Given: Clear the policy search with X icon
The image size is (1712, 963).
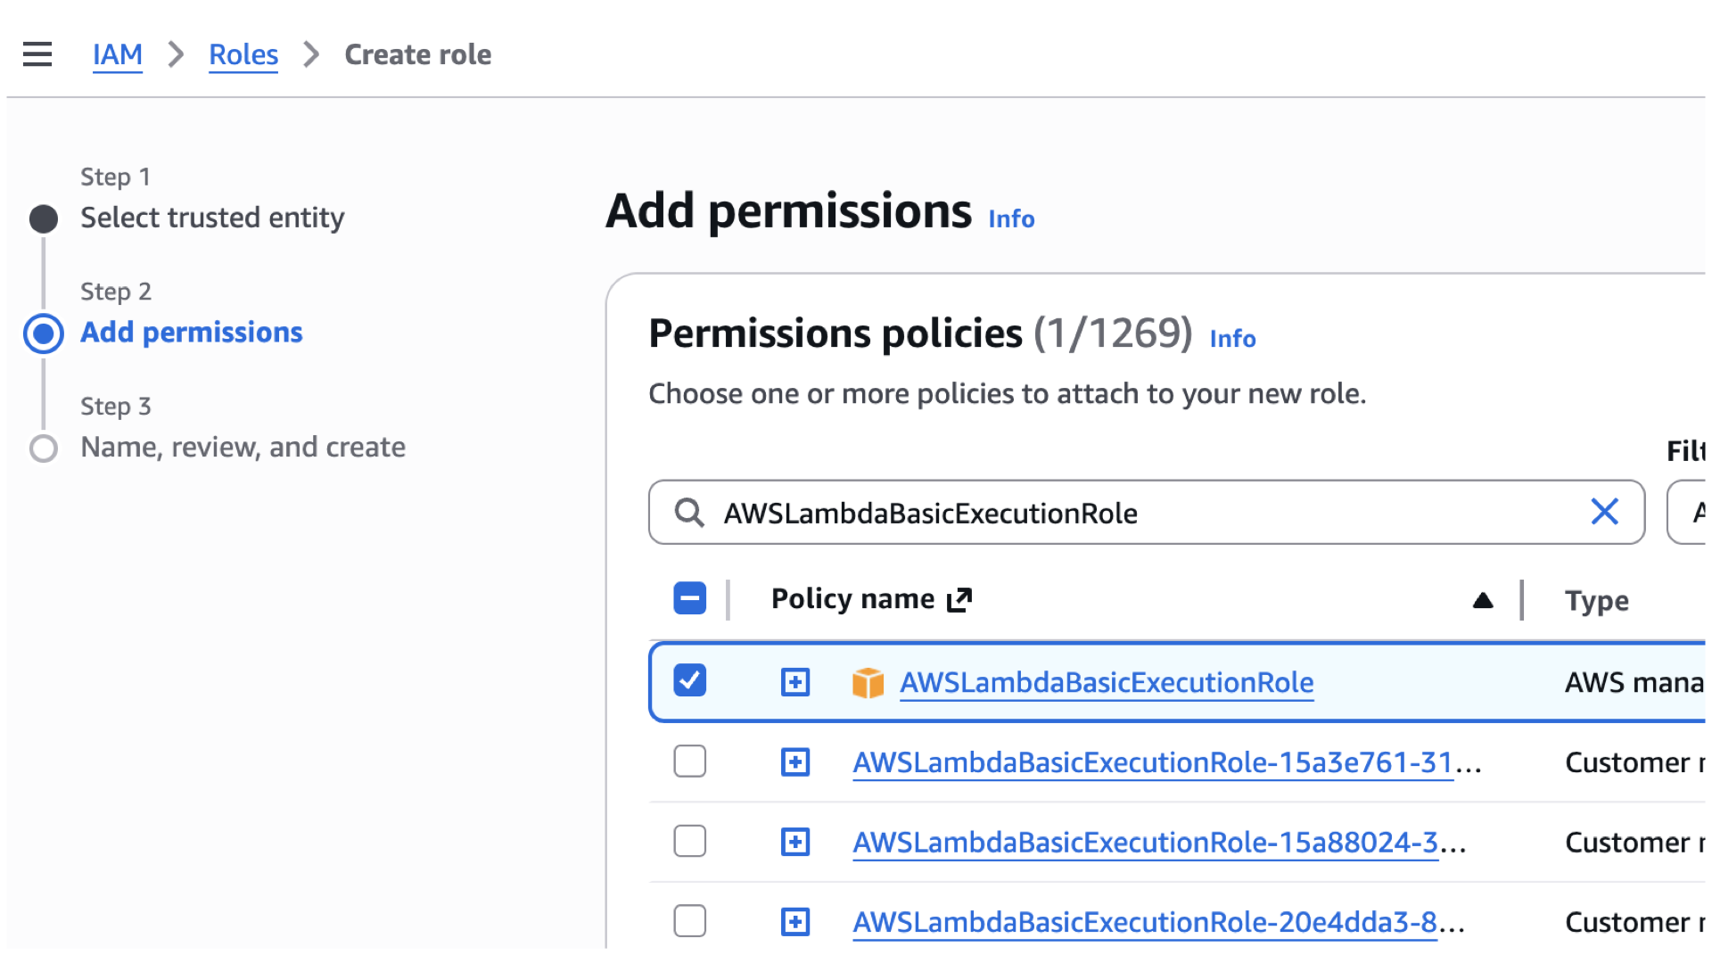Looking at the screenshot, I should (x=1604, y=512).
